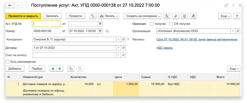
Task: Open the three-dot window menu
Action: click(x=233, y=5)
